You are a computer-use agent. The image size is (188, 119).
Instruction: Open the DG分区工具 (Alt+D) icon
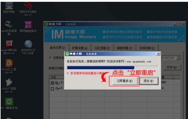pyautogui.click(x=9, y=66)
